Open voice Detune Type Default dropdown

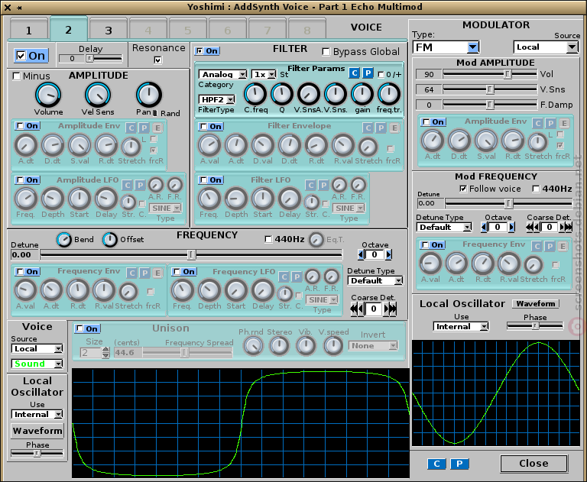click(375, 280)
